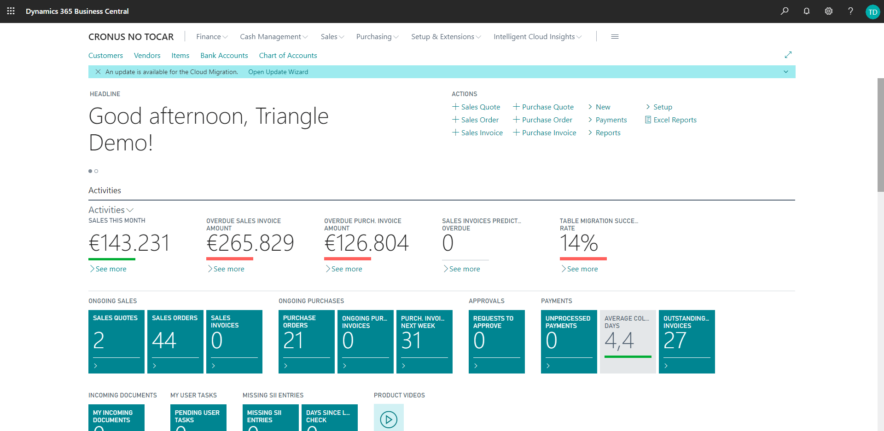Screen dimensions: 884x431
Task: Dismiss the Cloud Migration update notification
Action: (98, 72)
